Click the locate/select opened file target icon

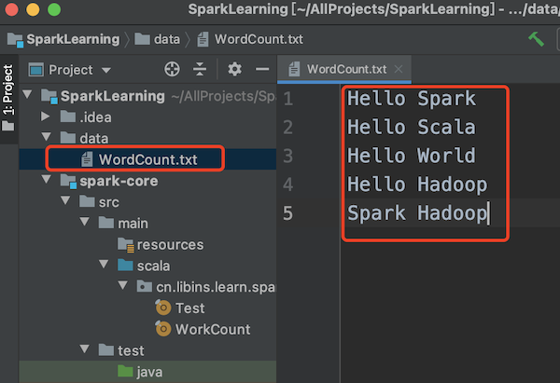point(171,70)
